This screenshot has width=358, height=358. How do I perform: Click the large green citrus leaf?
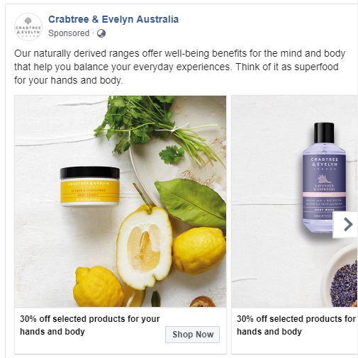191,203
